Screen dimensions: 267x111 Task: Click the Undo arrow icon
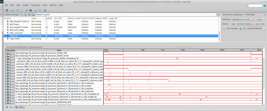coord(18,10)
